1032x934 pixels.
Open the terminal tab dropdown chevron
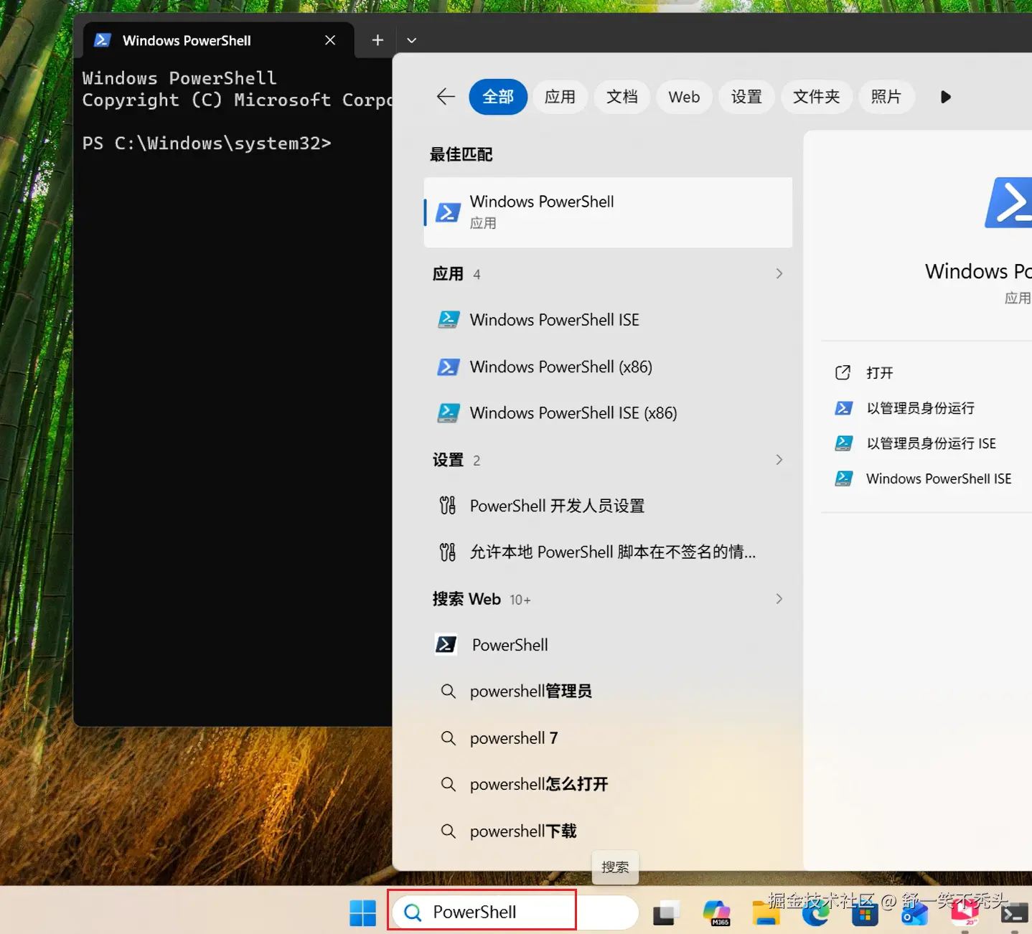[411, 40]
